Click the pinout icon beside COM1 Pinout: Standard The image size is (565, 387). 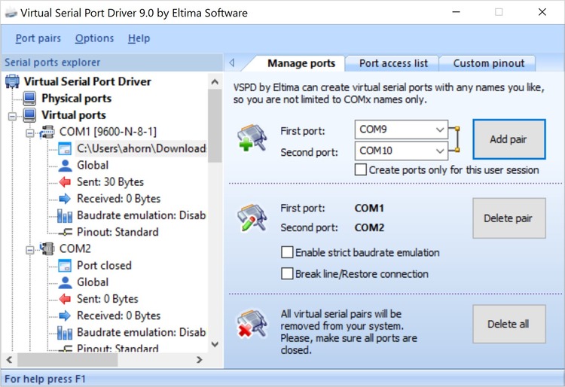click(x=66, y=233)
